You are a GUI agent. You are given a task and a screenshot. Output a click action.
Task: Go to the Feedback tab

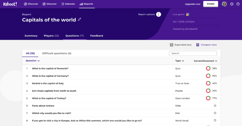pyautogui.click(x=96, y=36)
